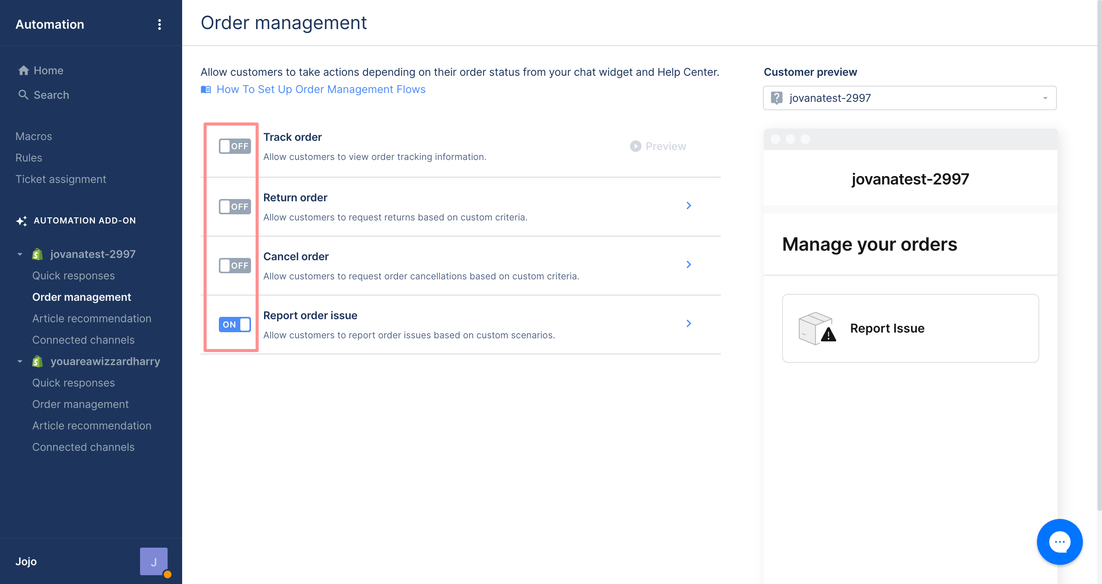Disable the Report order issue toggle
This screenshot has height=584, width=1102.
click(235, 324)
